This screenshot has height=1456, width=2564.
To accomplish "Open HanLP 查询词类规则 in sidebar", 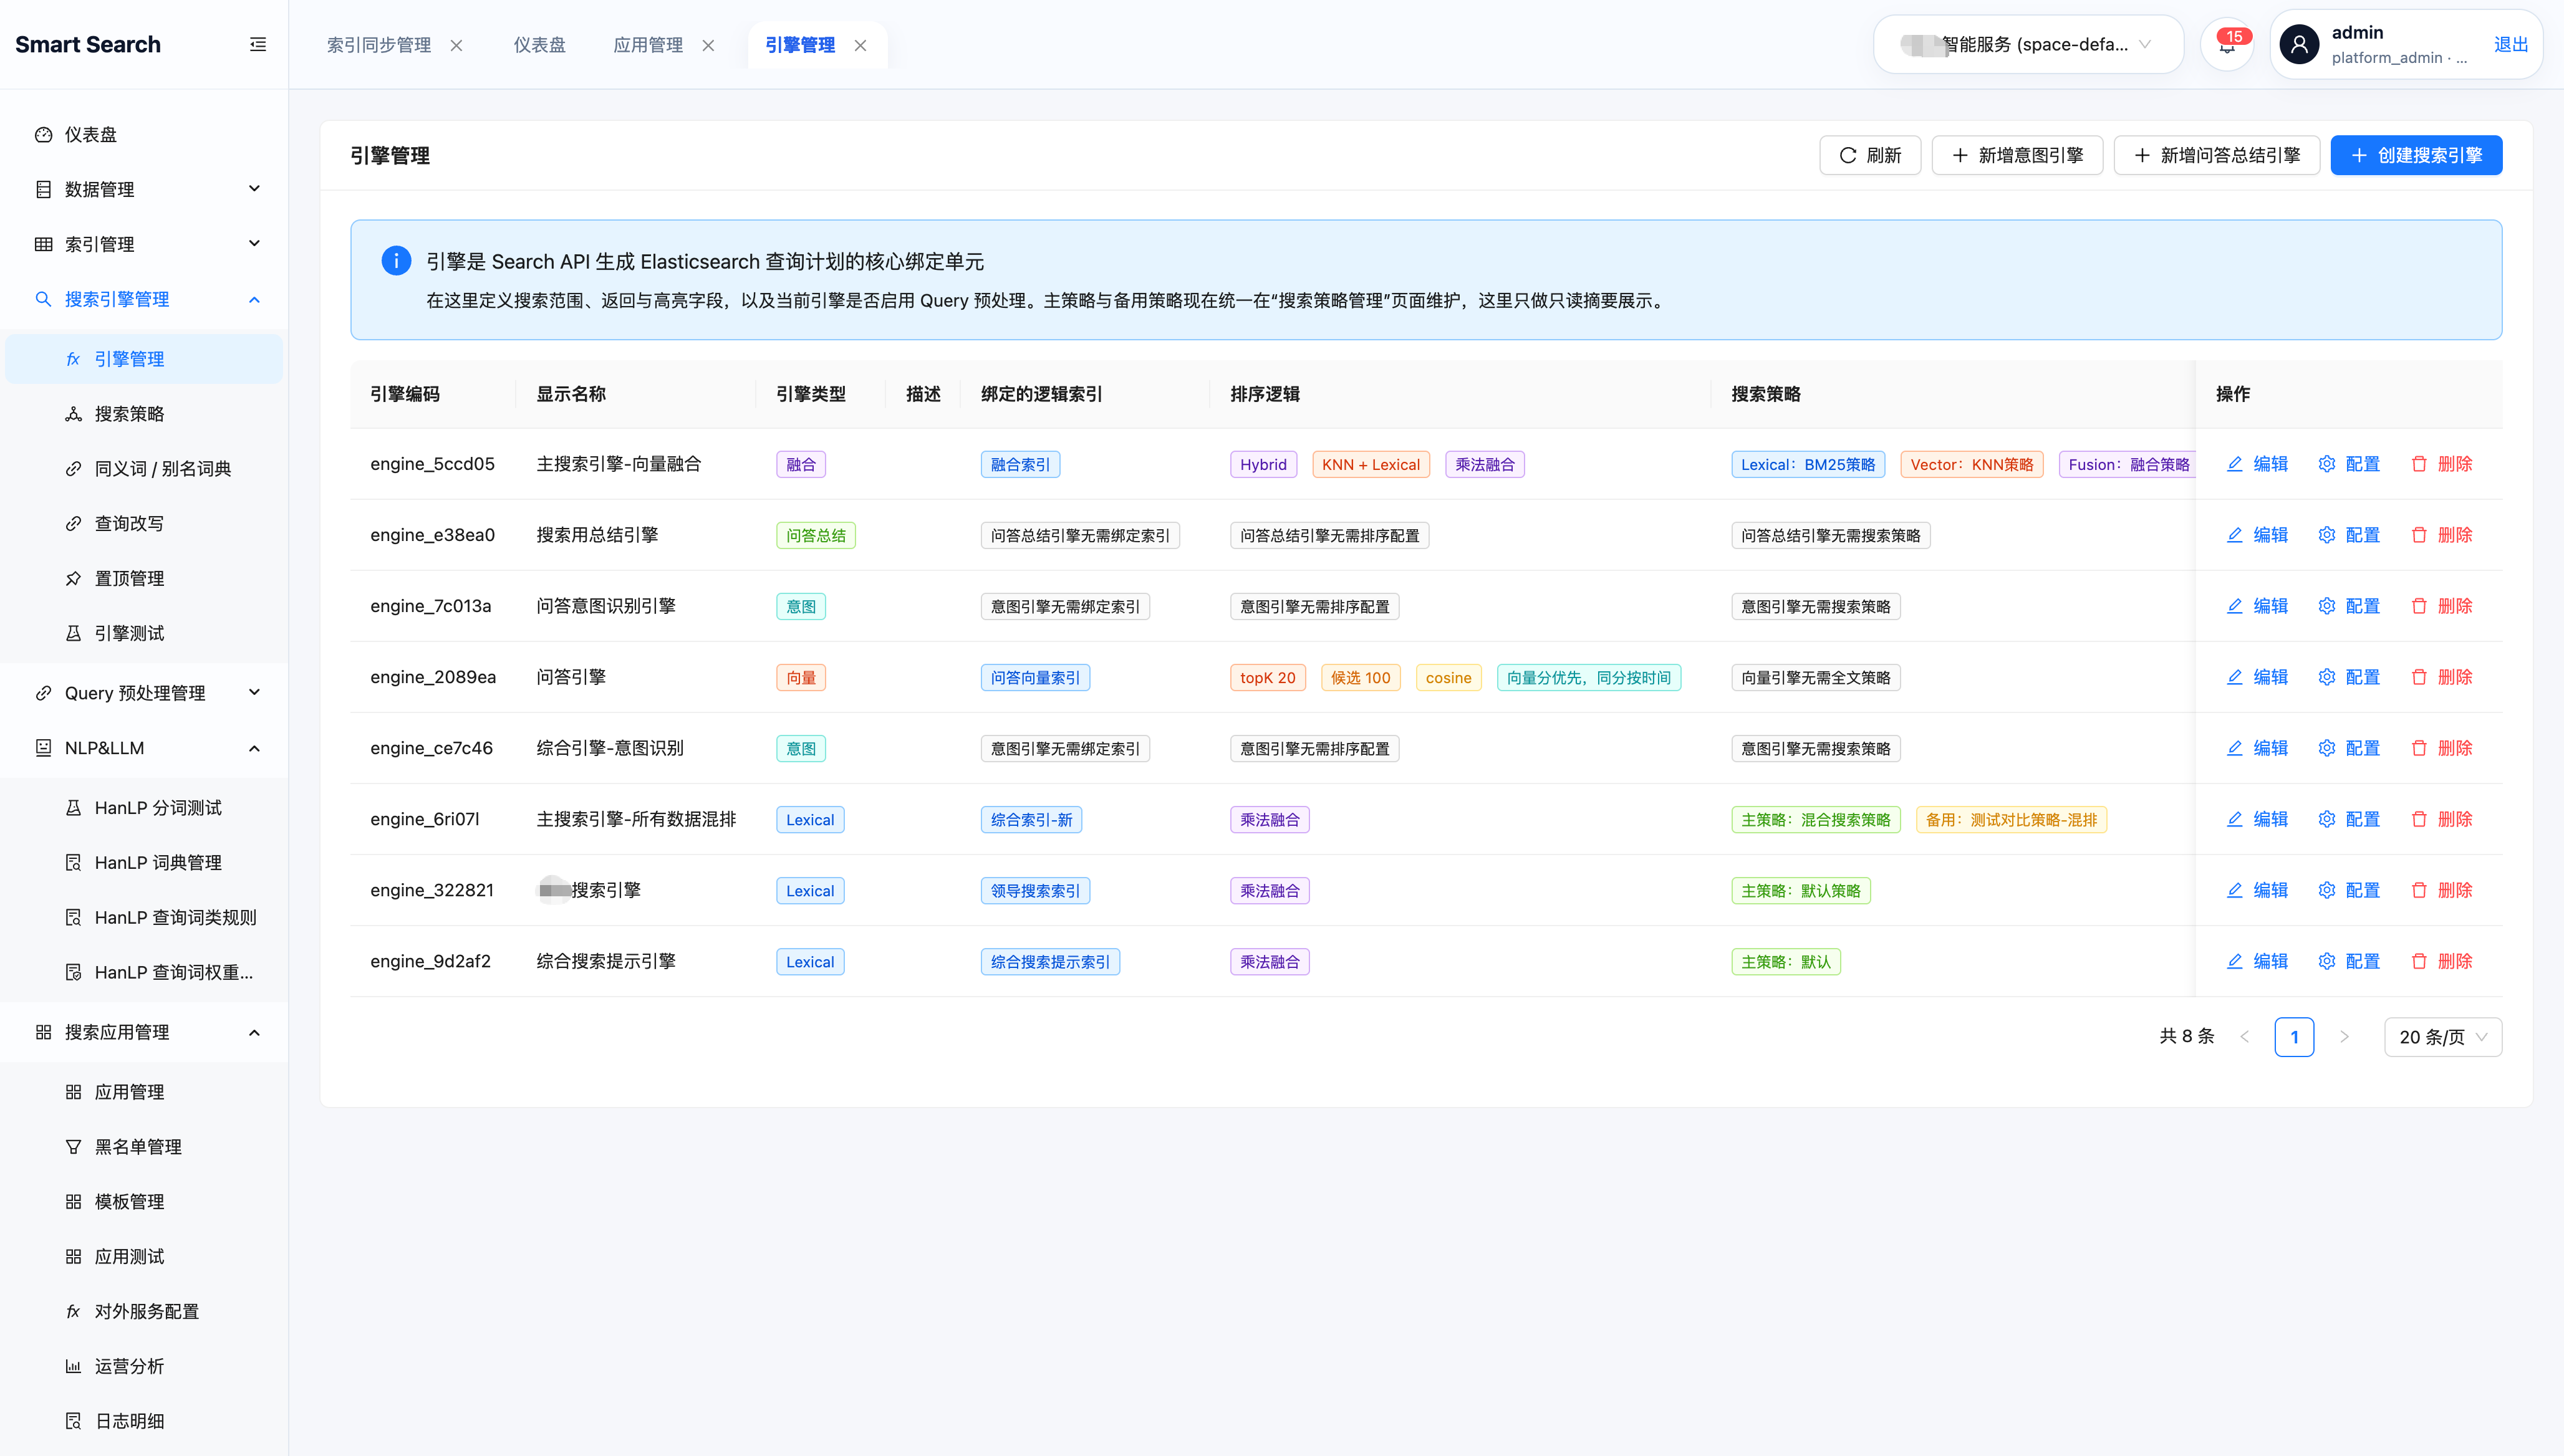I will pos(144,918).
